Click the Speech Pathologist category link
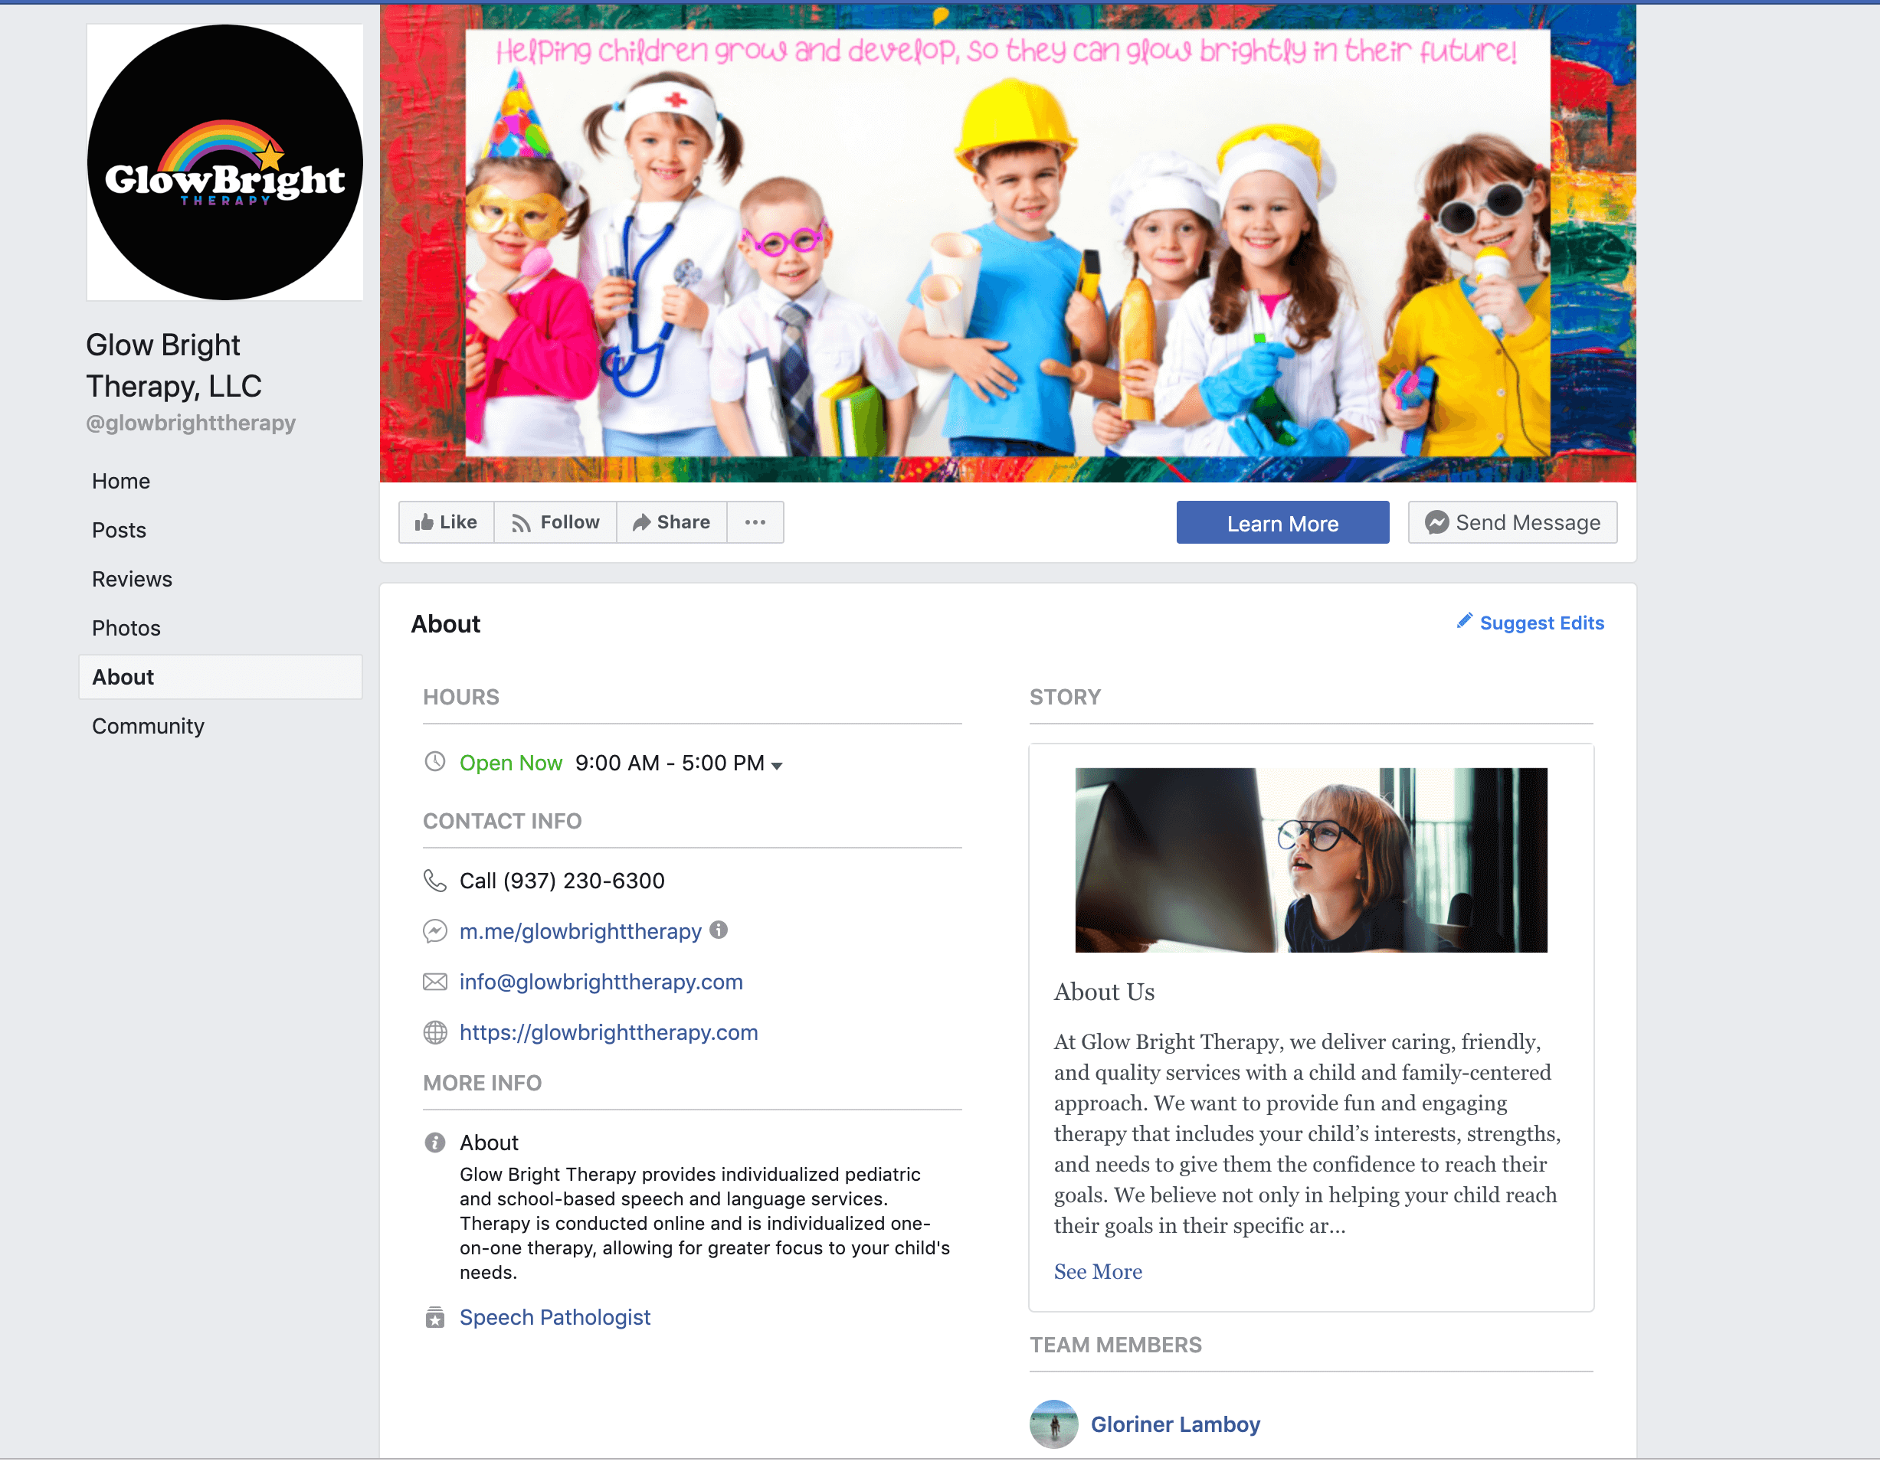 [x=555, y=1318]
